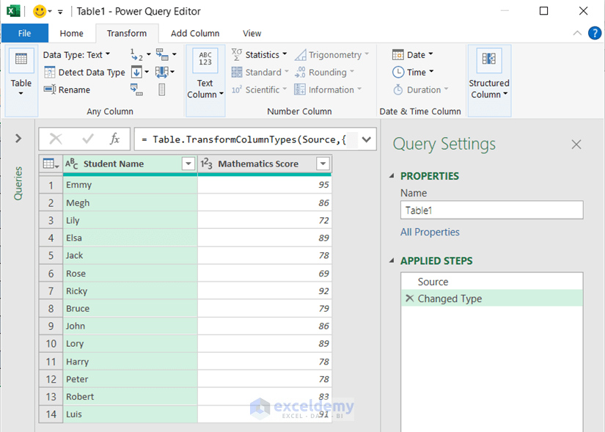The height and width of the screenshot is (432, 605).
Task: Click the Detect Data Type button
Action: [x=84, y=72]
